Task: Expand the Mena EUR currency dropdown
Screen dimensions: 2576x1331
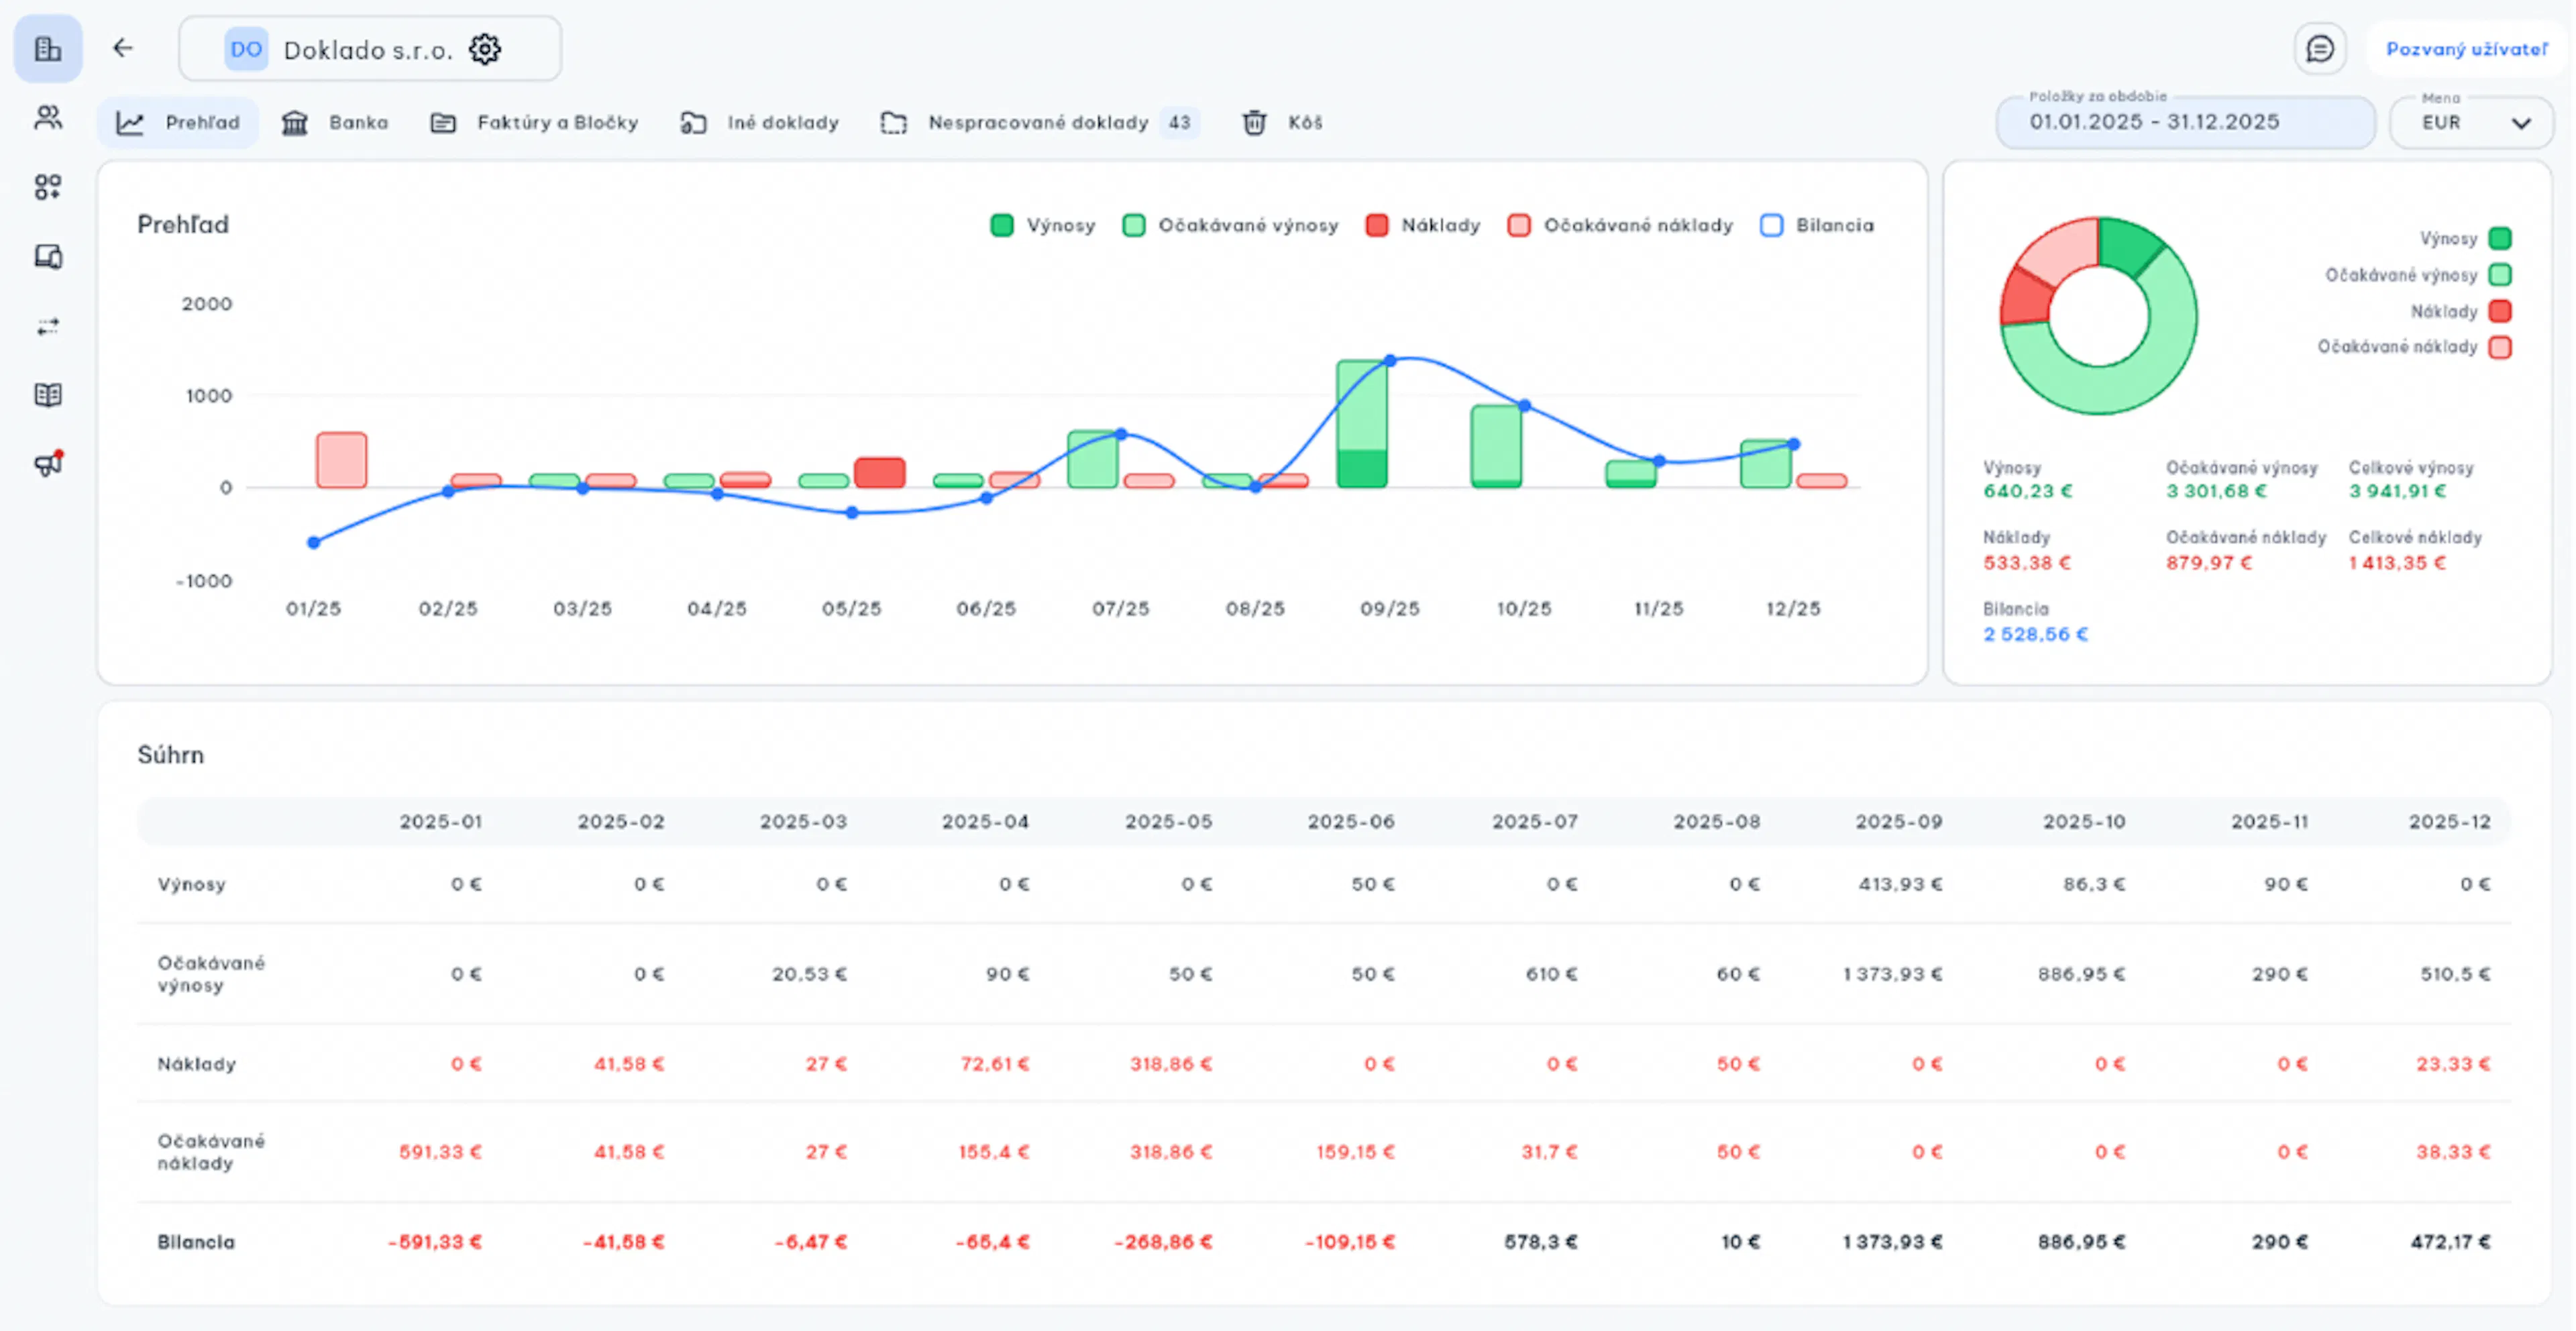Action: click(x=2471, y=122)
